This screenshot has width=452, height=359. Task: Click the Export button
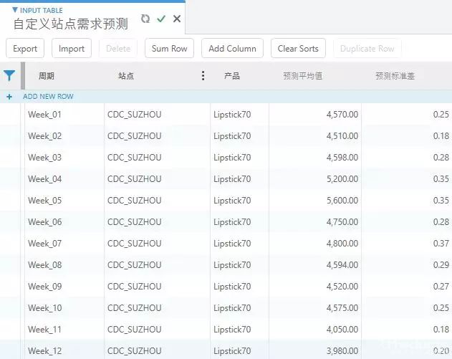point(25,49)
